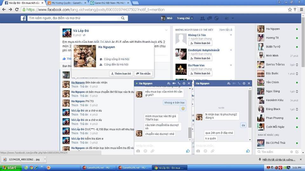Viewport: 305px width, 171px height.
Task: Open chat sidebar settings gear icon
Action: coord(291,152)
